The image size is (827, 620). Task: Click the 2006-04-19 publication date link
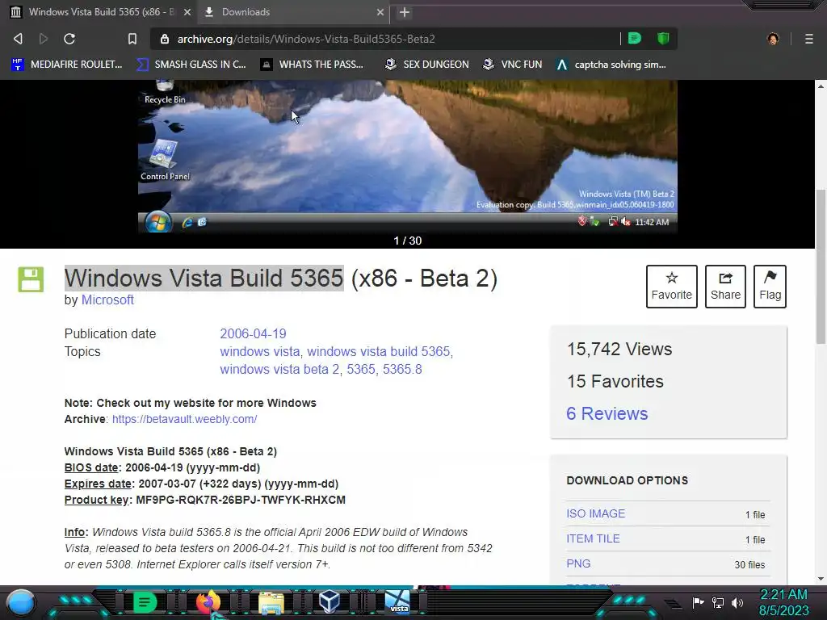tap(253, 333)
